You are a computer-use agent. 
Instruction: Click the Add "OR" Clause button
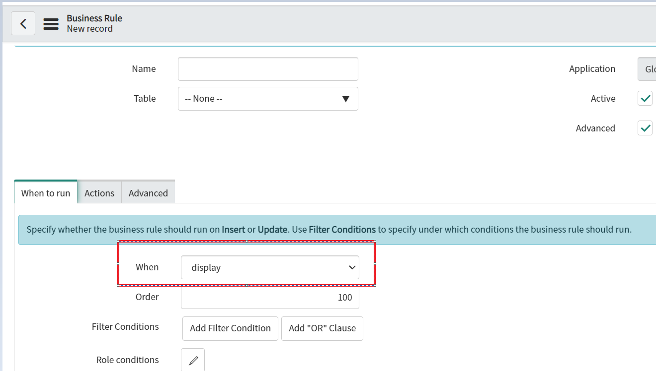pos(322,328)
